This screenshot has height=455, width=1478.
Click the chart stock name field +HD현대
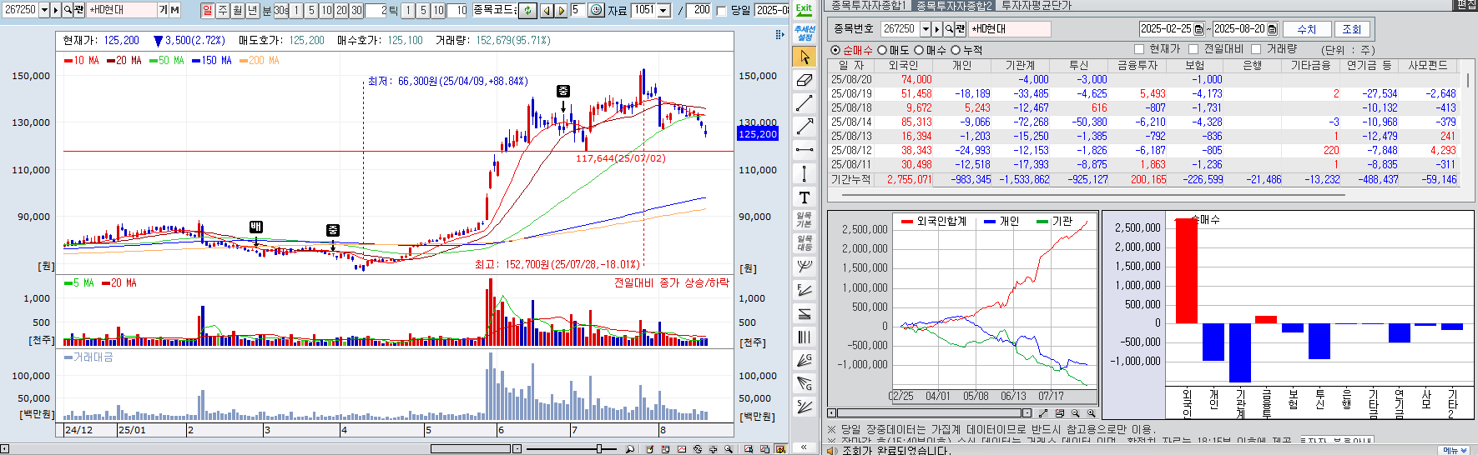[x=122, y=10]
